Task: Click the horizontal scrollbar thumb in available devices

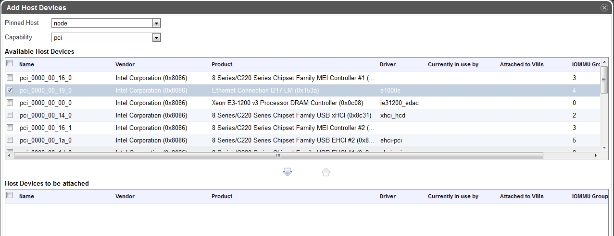Action: pyautogui.click(x=277, y=156)
